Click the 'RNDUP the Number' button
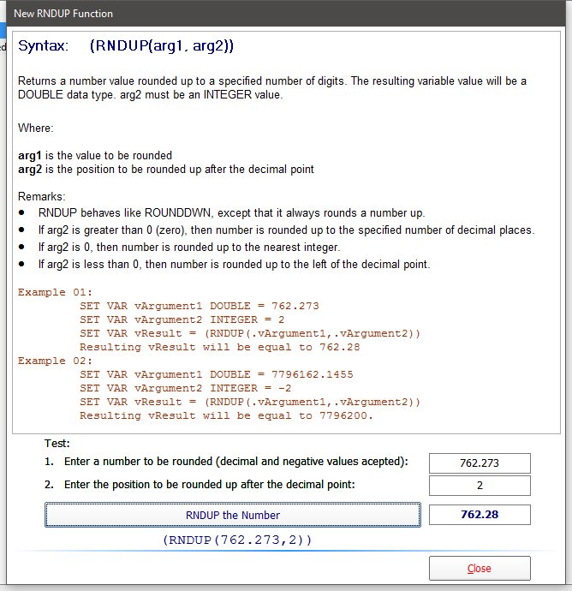Screen dimensions: 572x591 point(232,515)
